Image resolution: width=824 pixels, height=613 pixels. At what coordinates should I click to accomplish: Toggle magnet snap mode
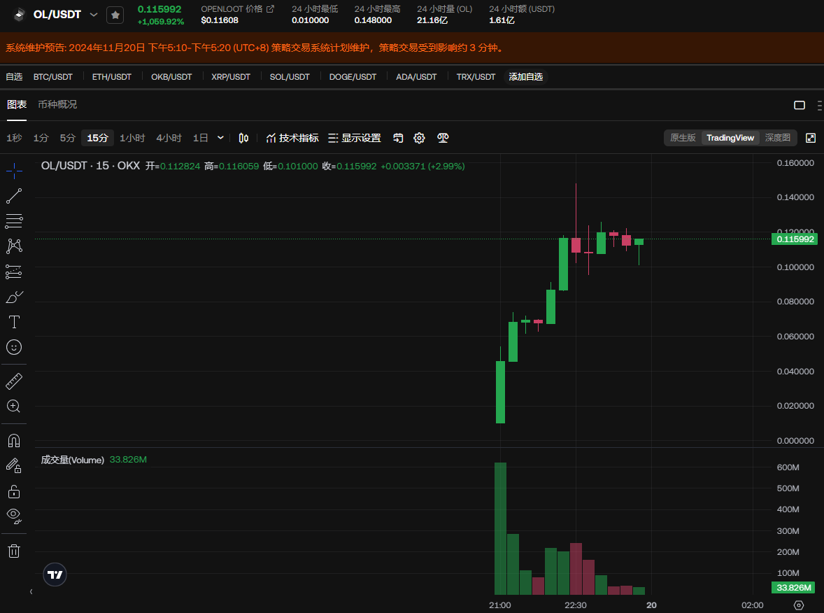14,441
